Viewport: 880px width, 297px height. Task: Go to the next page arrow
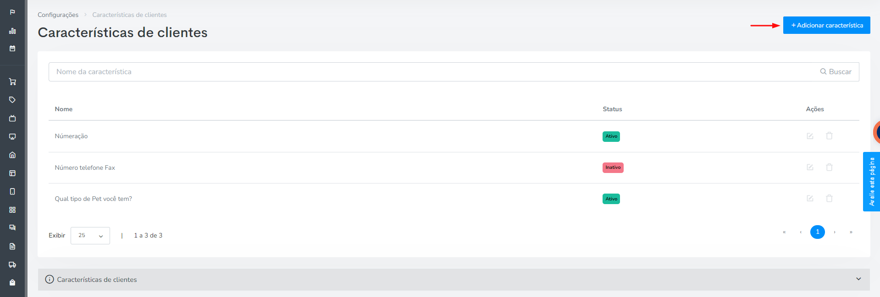coord(835,232)
